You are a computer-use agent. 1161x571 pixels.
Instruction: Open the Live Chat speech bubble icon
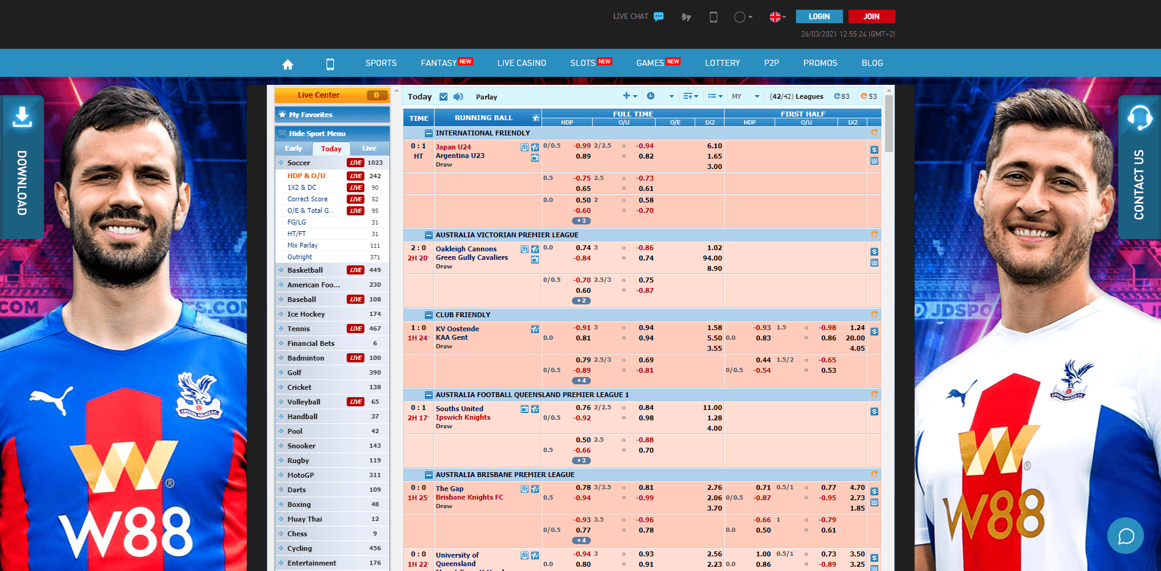pyautogui.click(x=659, y=17)
